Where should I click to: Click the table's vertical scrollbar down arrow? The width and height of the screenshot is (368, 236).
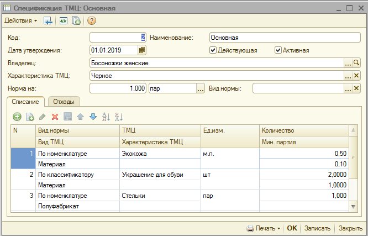(354, 206)
